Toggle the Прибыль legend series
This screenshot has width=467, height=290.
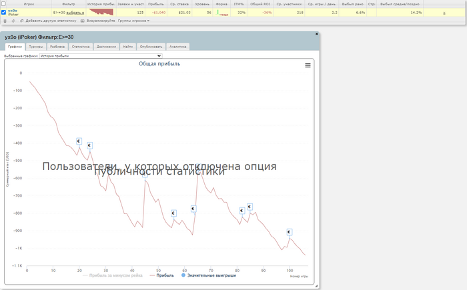coord(161,275)
